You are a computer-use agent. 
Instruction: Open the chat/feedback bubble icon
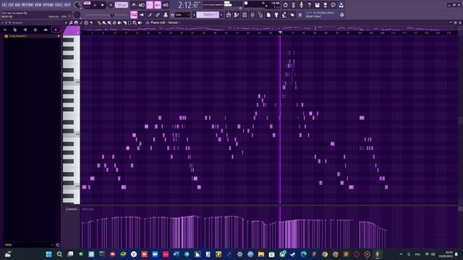tap(333, 5)
